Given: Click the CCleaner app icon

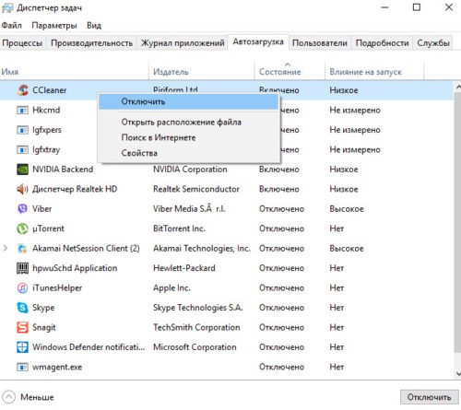Looking at the screenshot, I should coord(22,90).
